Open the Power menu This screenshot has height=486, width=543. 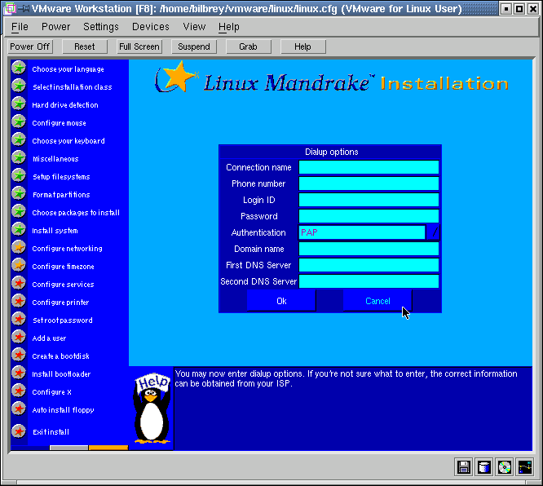pyautogui.click(x=55, y=27)
